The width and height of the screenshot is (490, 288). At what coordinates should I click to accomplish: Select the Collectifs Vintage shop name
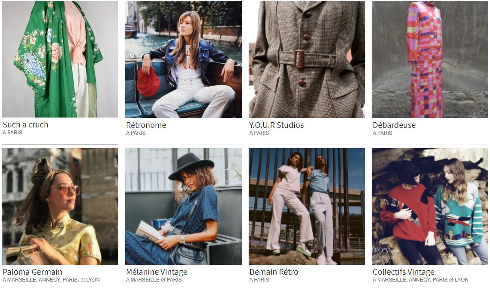click(404, 272)
